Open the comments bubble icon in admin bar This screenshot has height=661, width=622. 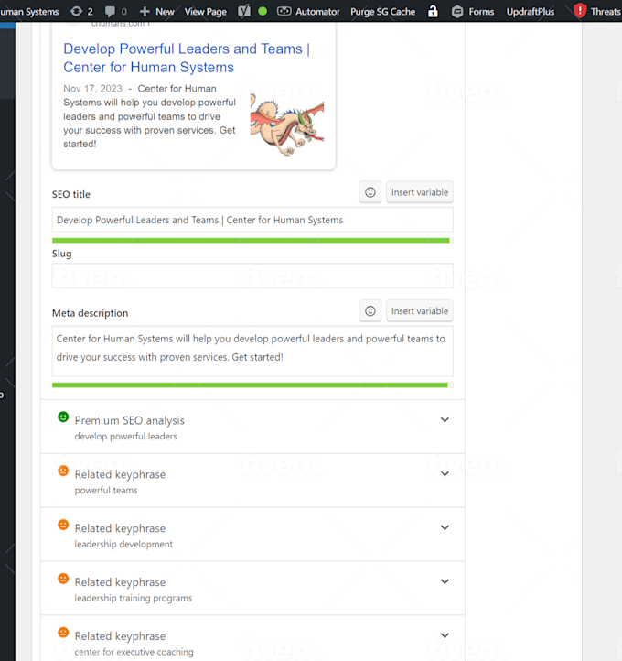tap(110, 11)
